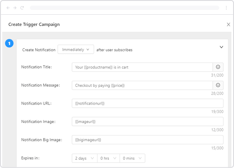Click the 'Notification Big Image:' label
The image size is (234, 168).
42,140
